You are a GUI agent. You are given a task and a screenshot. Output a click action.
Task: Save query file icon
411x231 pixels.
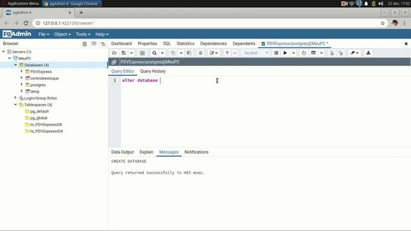tap(124, 53)
